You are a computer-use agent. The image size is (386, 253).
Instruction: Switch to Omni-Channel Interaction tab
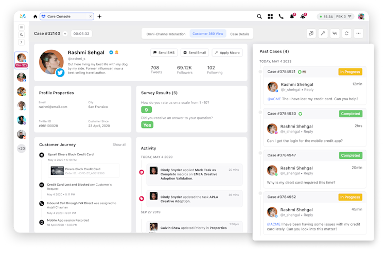[x=166, y=34]
